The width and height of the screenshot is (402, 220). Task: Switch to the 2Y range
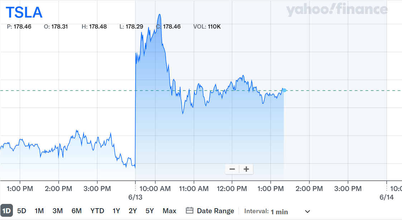(133, 211)
